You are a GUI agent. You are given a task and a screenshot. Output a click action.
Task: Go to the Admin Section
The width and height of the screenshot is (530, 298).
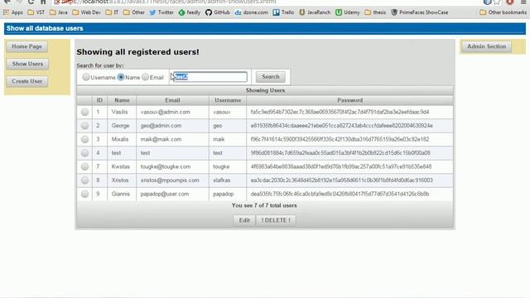486,46
